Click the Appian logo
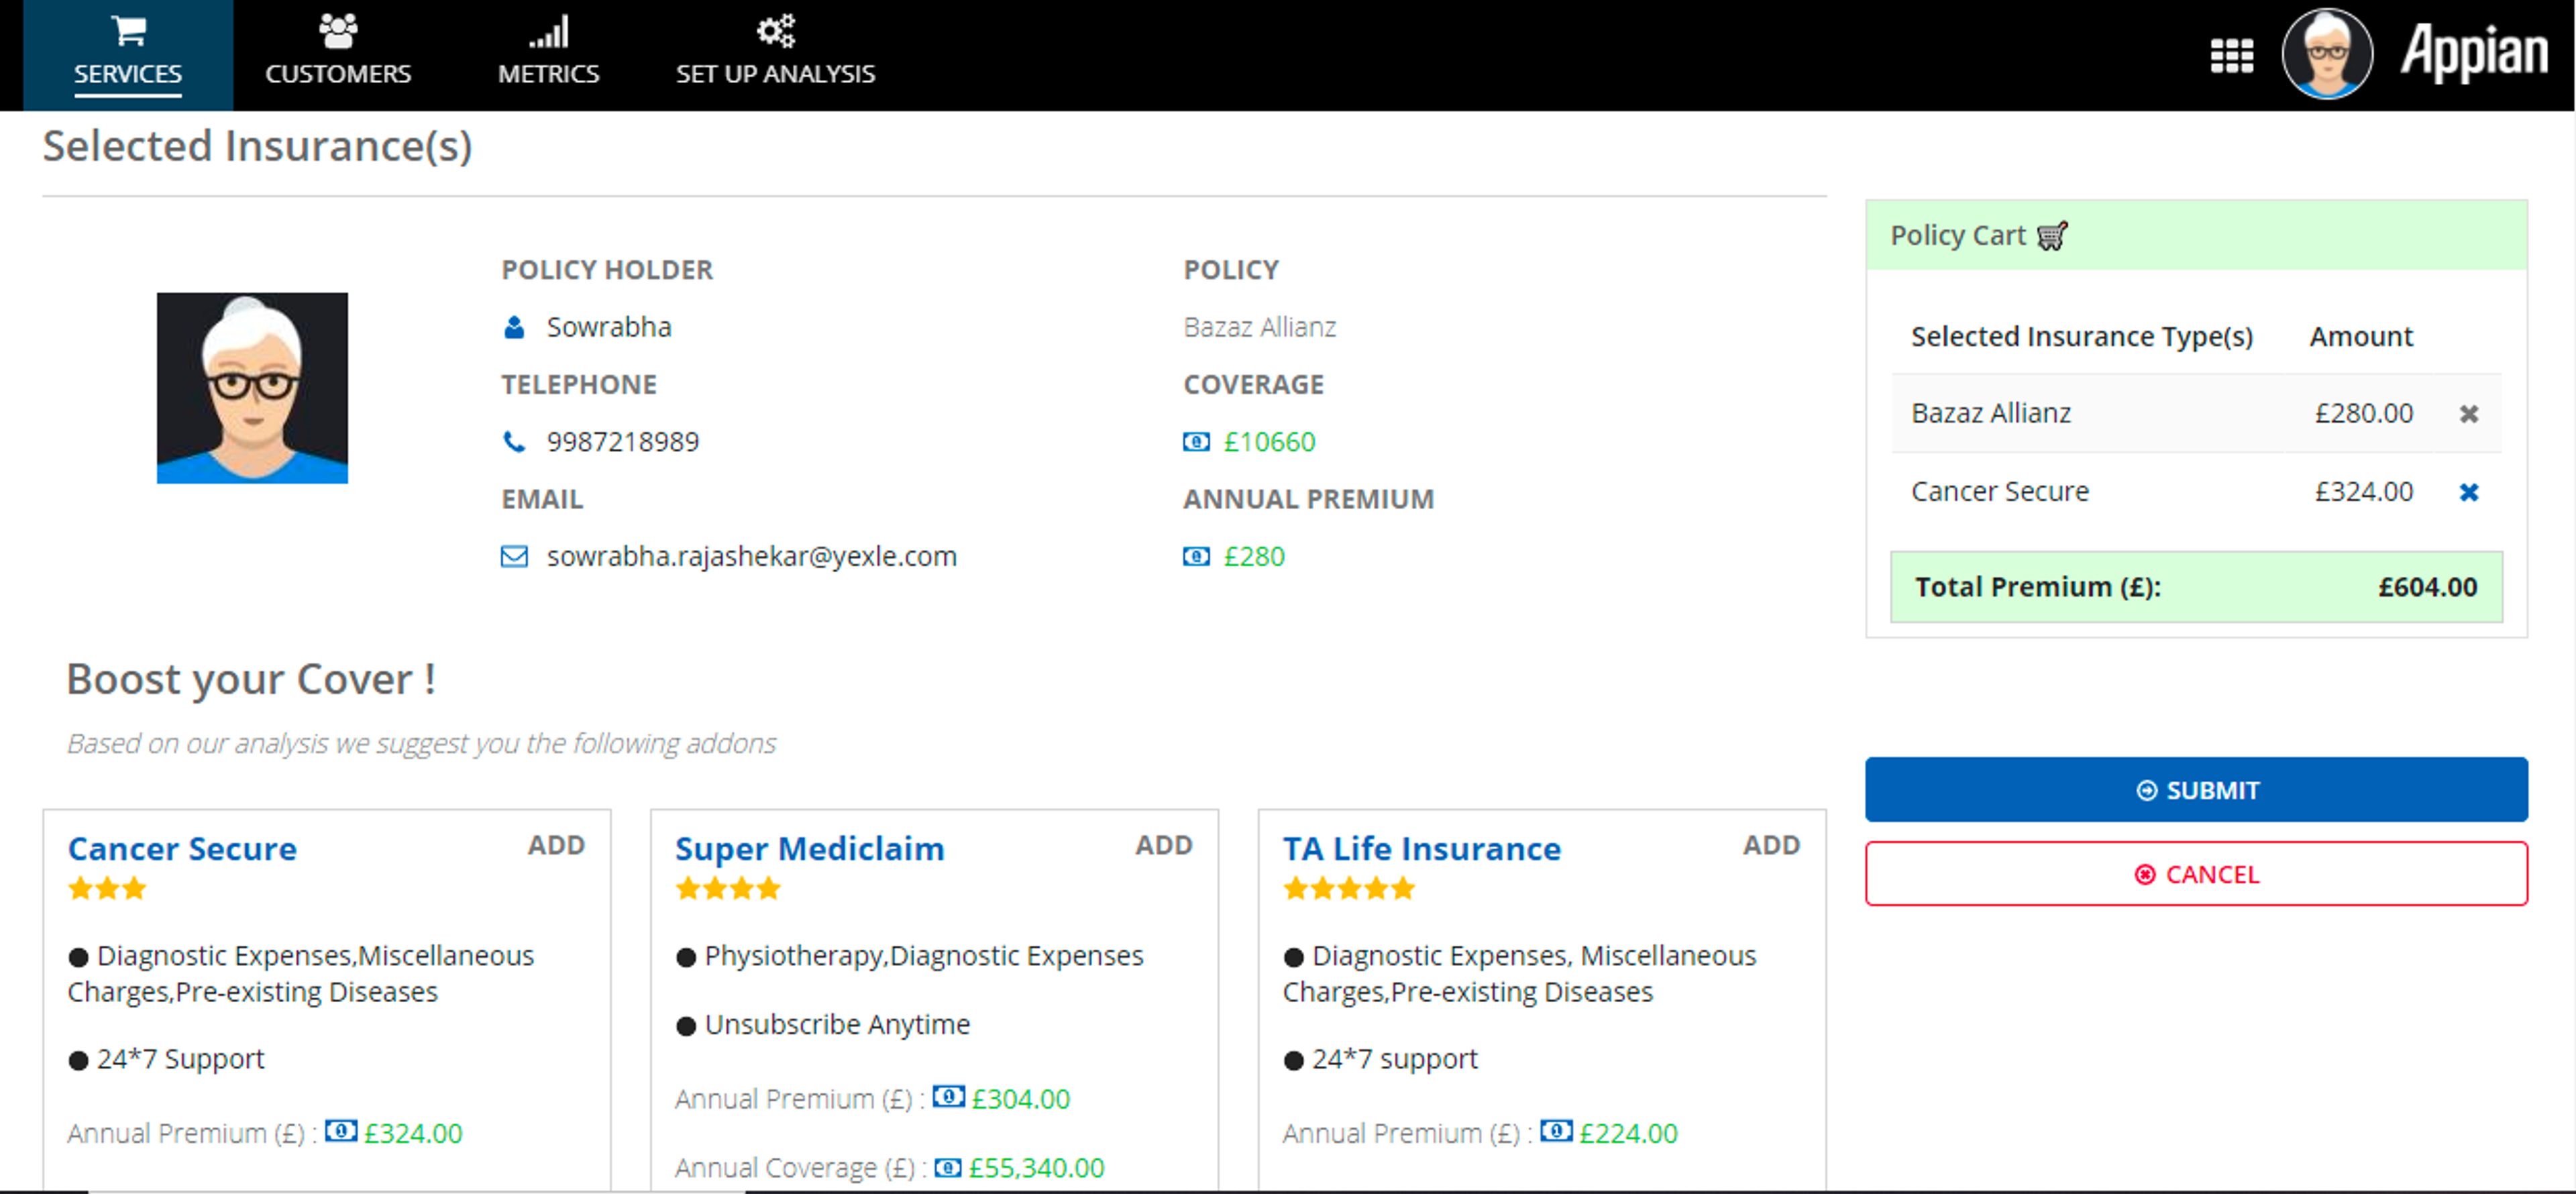2576x1194 pixels. 2474,52
